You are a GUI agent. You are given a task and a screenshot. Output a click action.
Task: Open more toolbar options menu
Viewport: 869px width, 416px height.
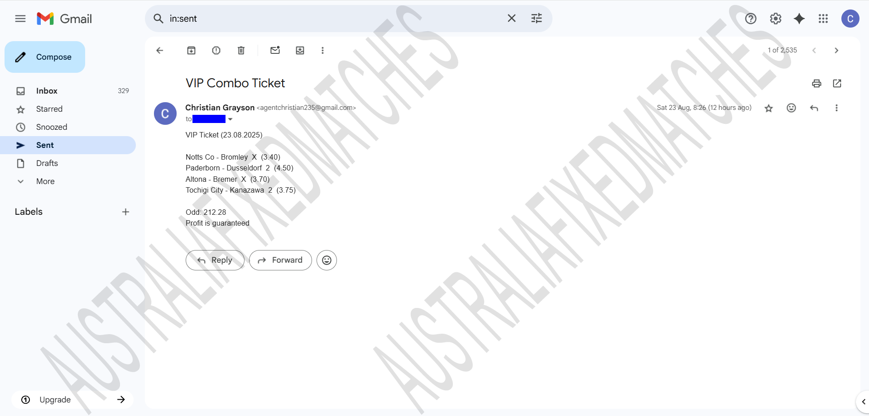(323, 50)
